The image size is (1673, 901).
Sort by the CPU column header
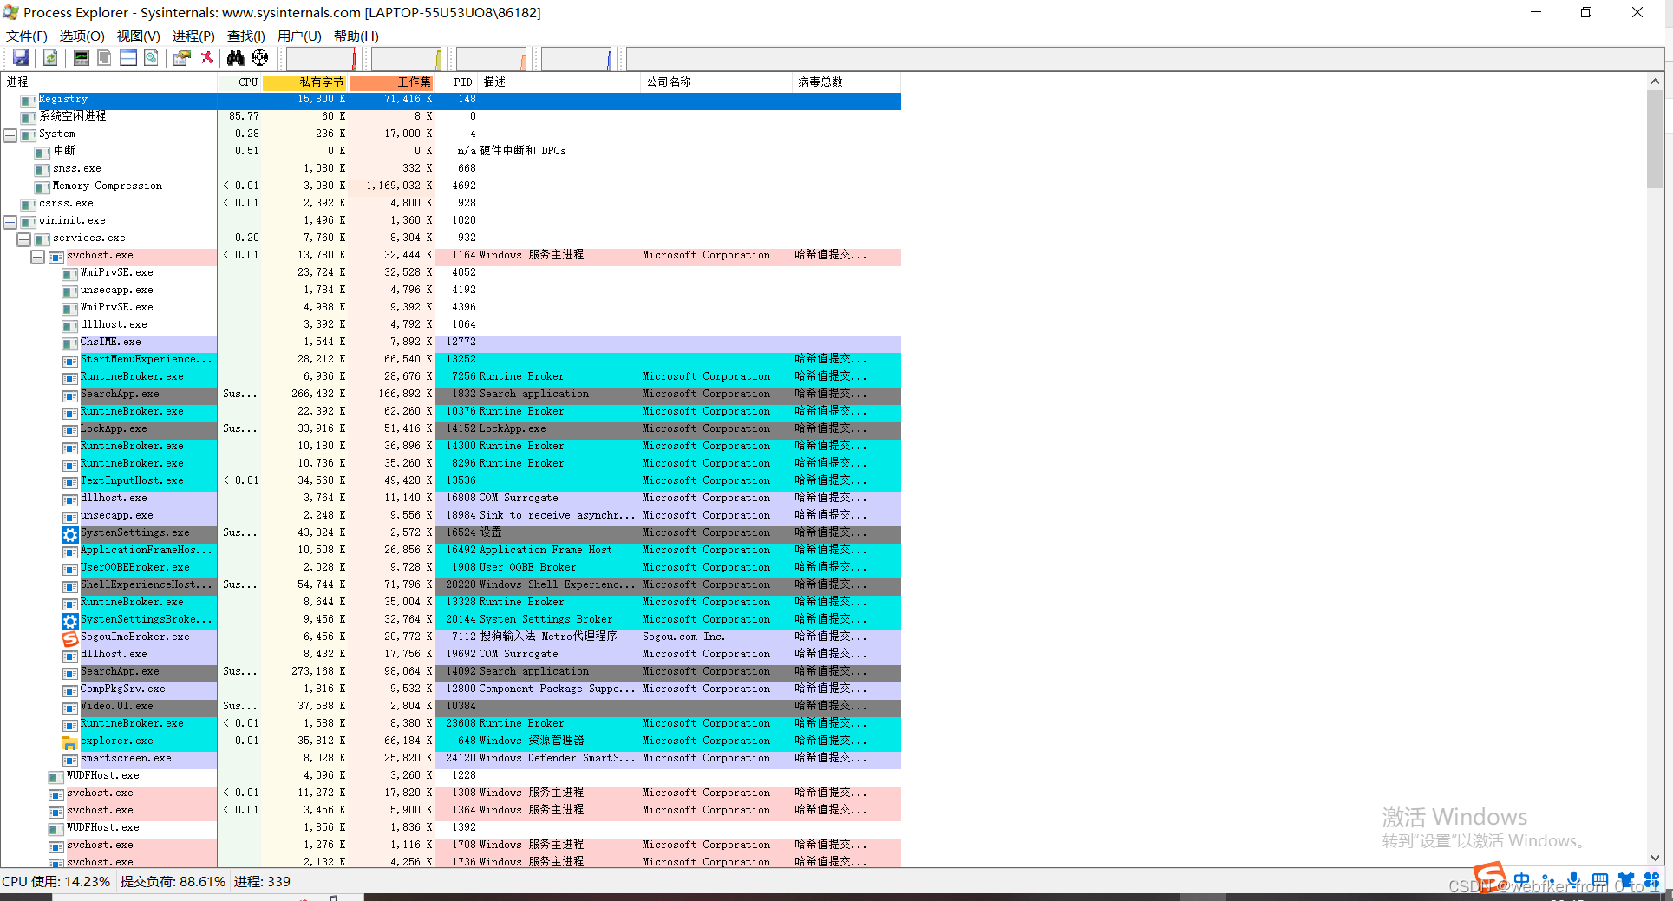coord(239,82)
